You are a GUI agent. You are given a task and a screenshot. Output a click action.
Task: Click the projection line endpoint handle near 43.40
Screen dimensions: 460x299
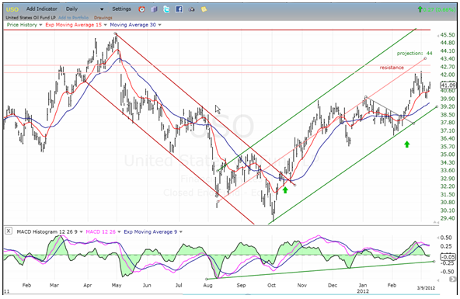click(425, 58)
